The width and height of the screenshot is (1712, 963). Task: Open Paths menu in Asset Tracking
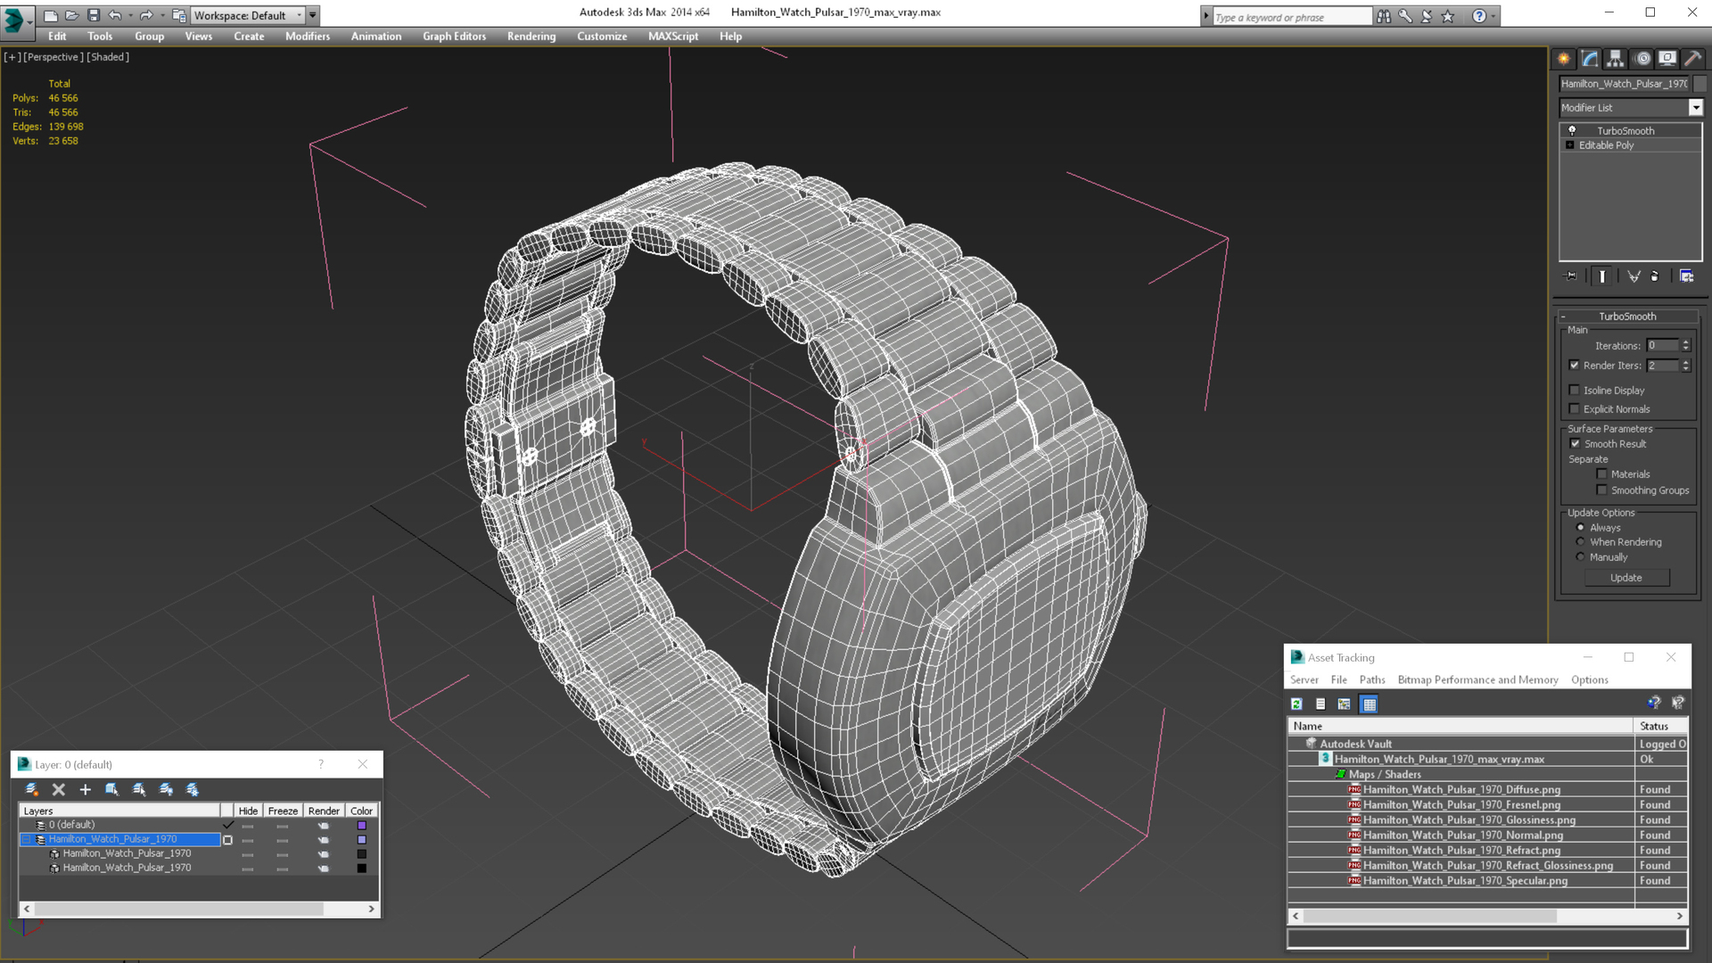(1371, 679)
